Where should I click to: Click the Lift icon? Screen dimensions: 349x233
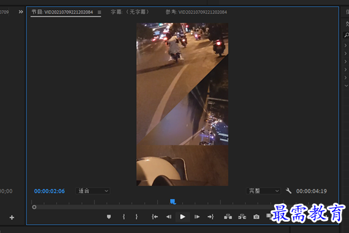tap(228, 217)
